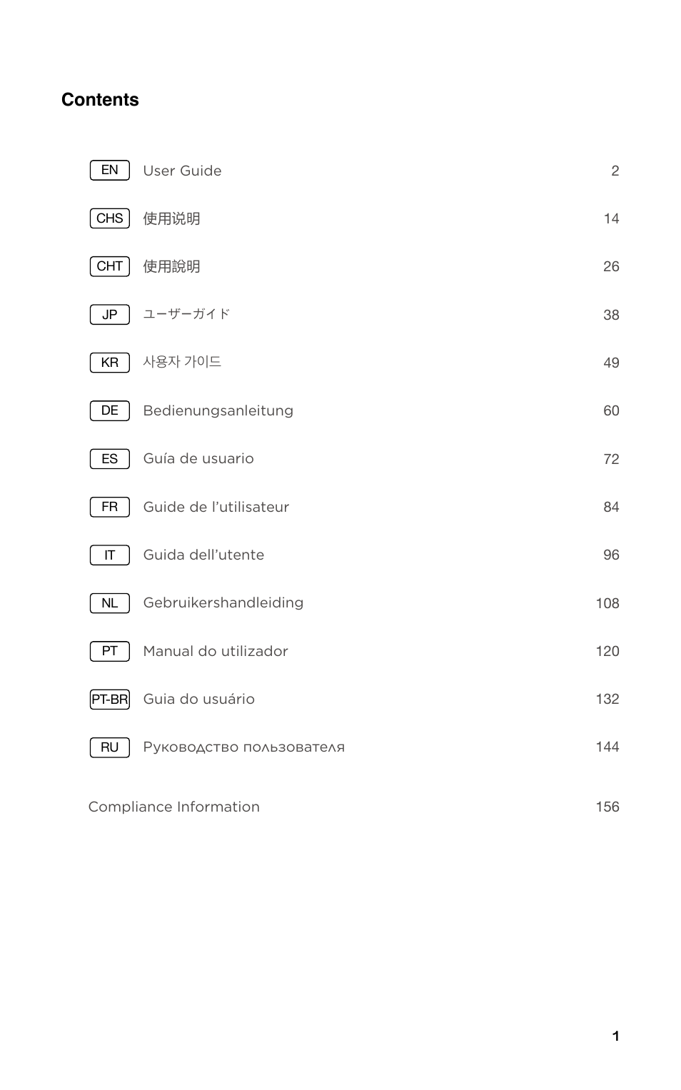This screenshot has height=1090, width=681.
Task: Open Guia do usuário entry
Action: pos(198,699)
